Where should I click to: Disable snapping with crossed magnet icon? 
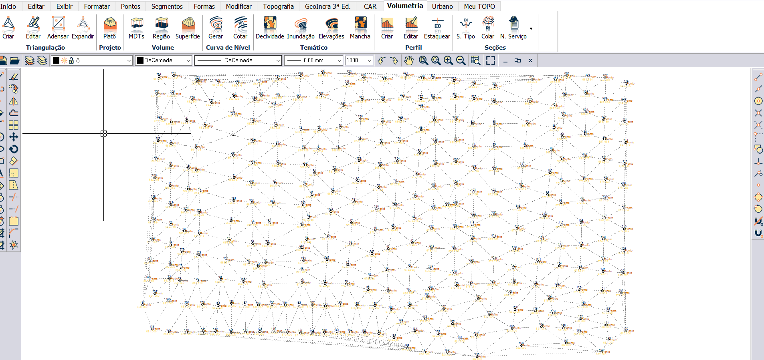(758, 221)
